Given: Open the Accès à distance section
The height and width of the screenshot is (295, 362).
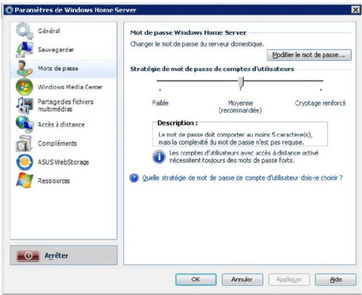Looking at the screenshot, I should (64, 125).
